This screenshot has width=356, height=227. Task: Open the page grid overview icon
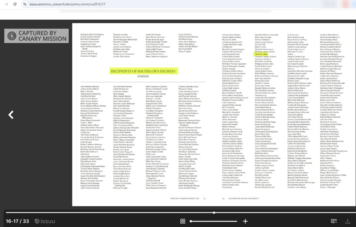182,221
